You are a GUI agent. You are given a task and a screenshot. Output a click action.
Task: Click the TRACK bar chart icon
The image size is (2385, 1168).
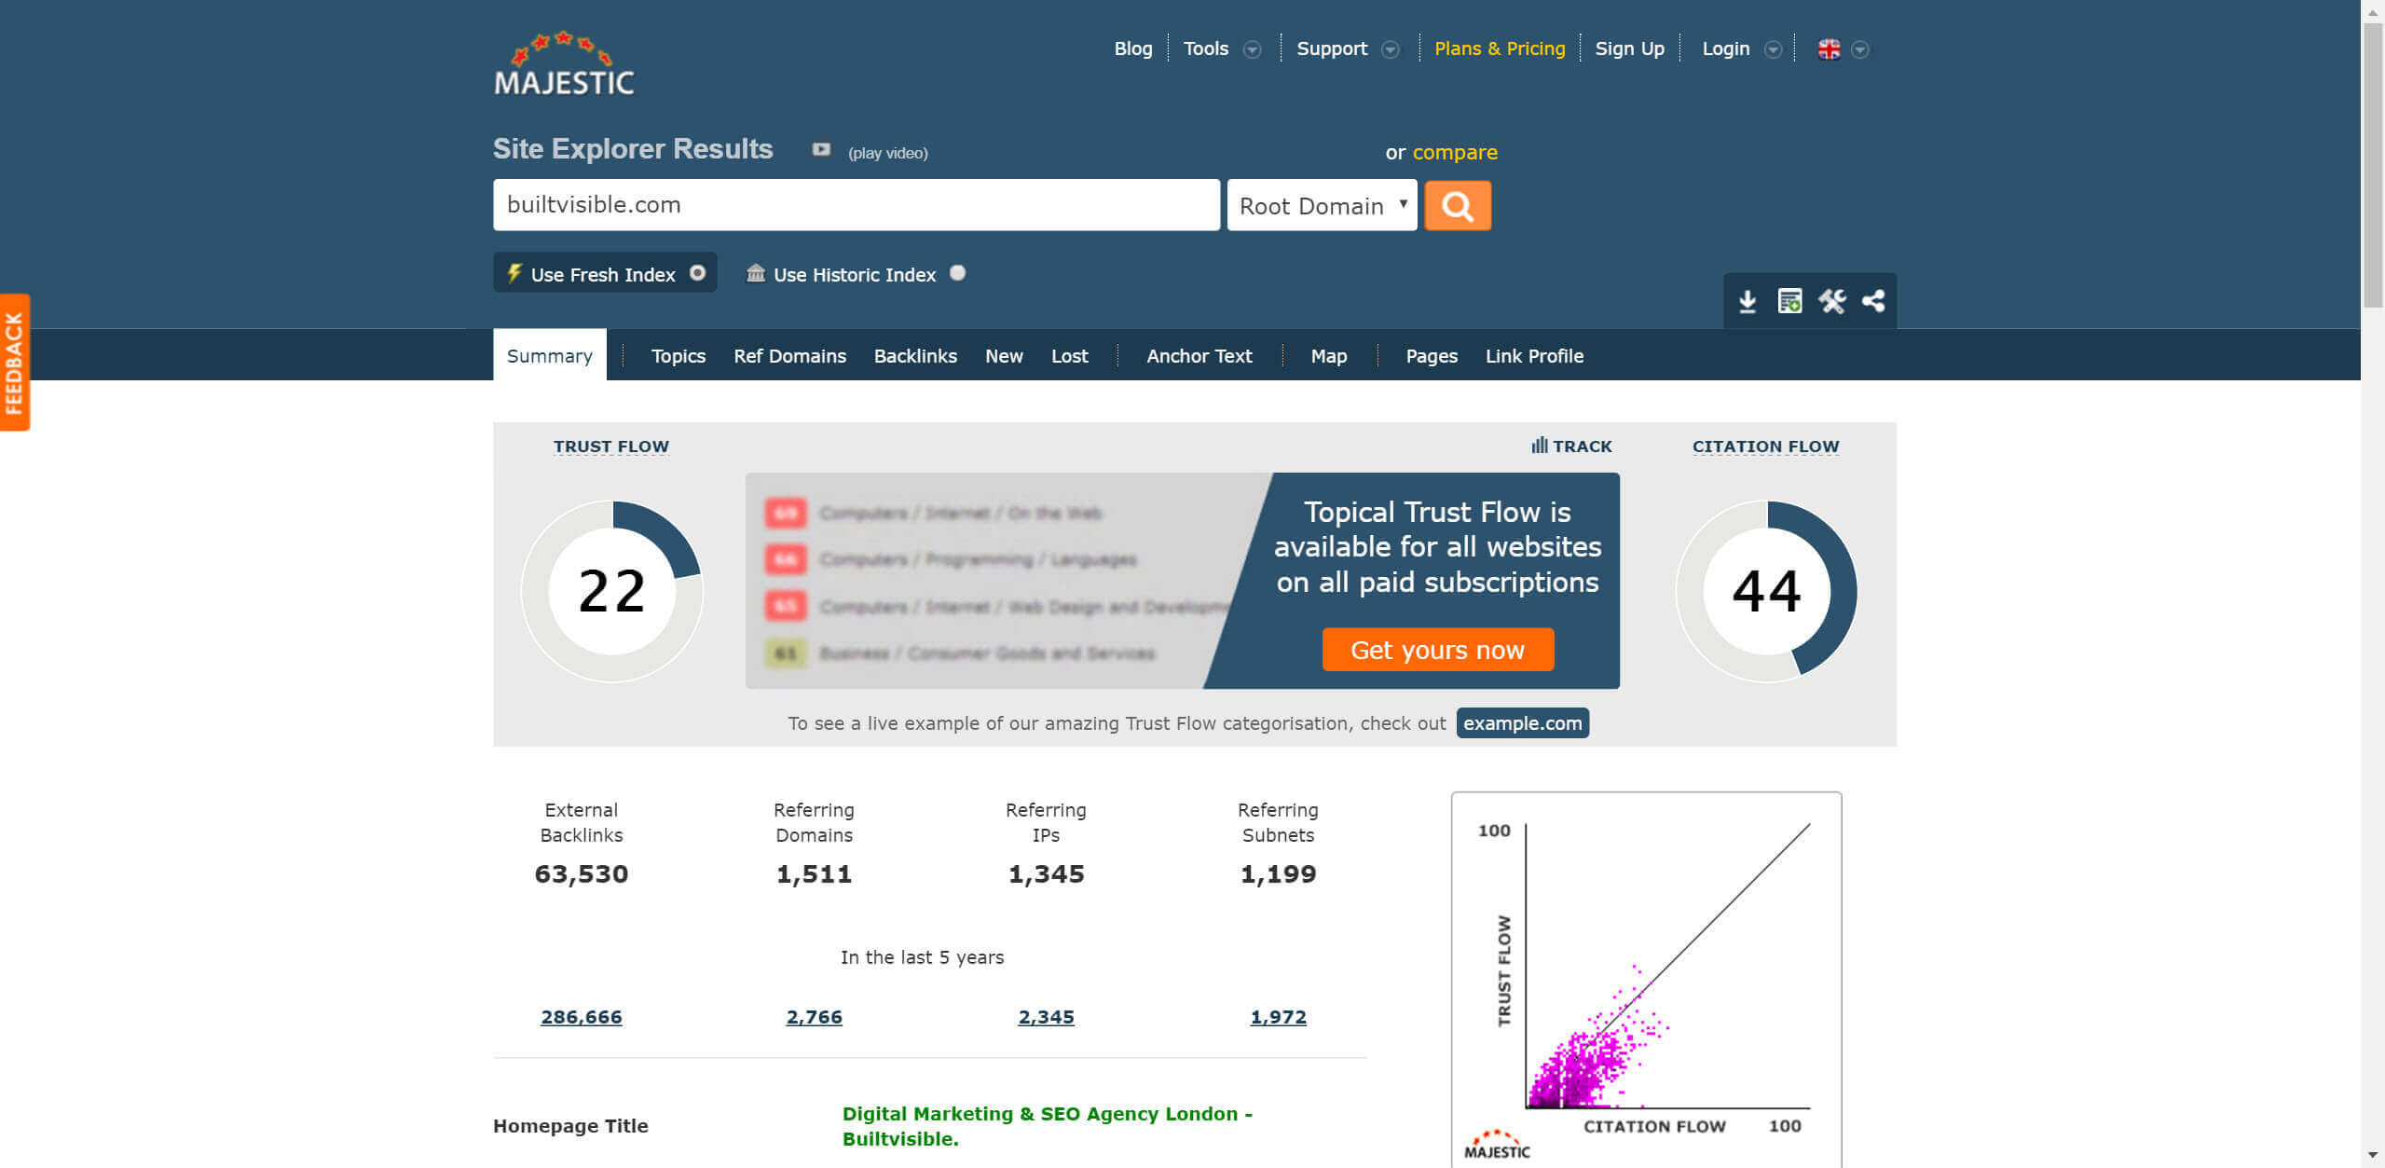click(1540, 446)
